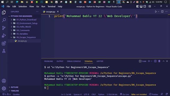Change CRLF end of line sequence

coord(93,94)
